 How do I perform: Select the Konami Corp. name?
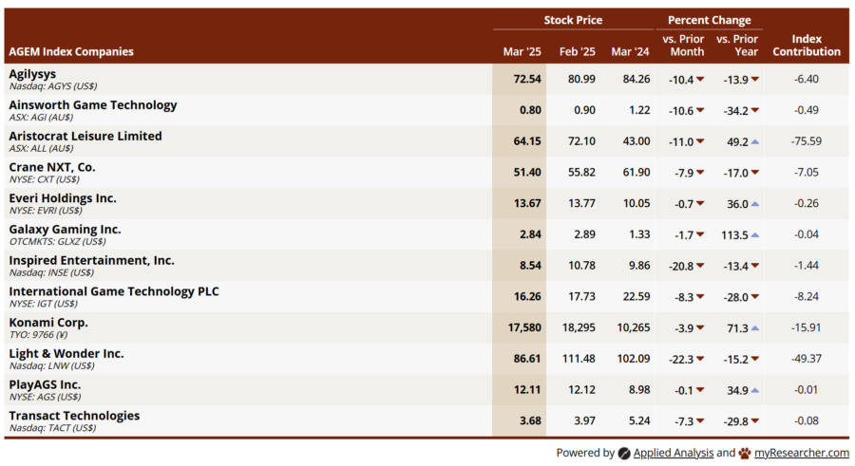(48, 323)
